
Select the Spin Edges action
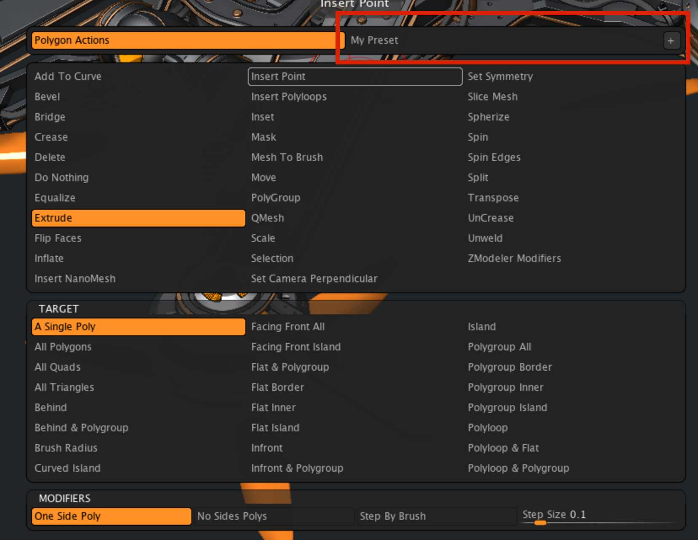[494, 157]
